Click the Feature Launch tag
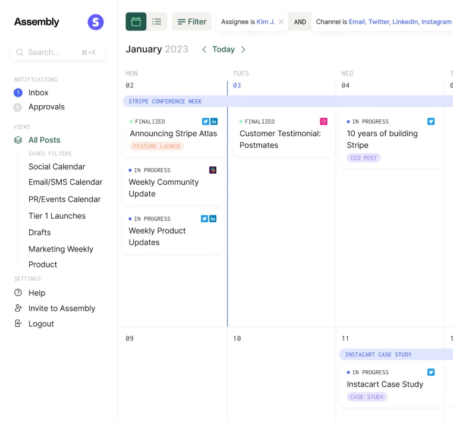 pyautogui.click(x=156, y=146)
